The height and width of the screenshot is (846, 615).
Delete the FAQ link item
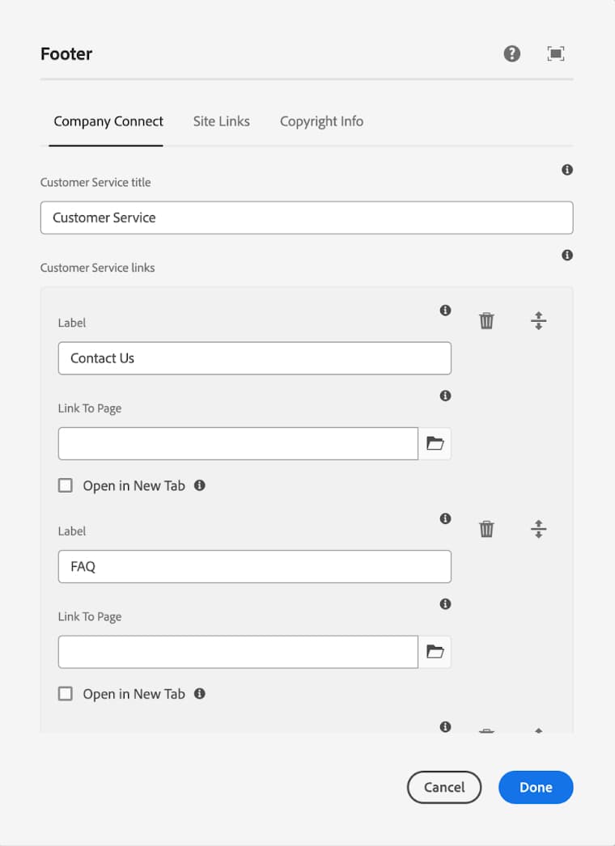(x=486, y=530)
